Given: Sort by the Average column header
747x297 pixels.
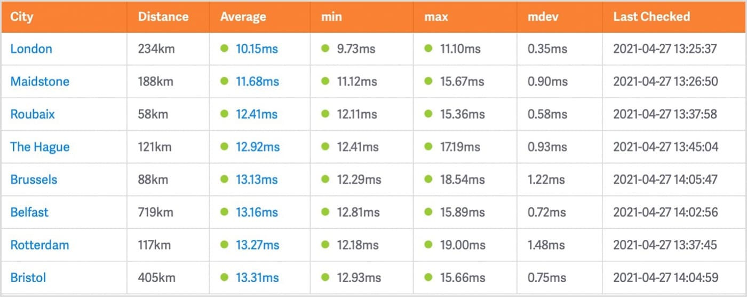Looking at the screenshot, I should click(243, 17).
